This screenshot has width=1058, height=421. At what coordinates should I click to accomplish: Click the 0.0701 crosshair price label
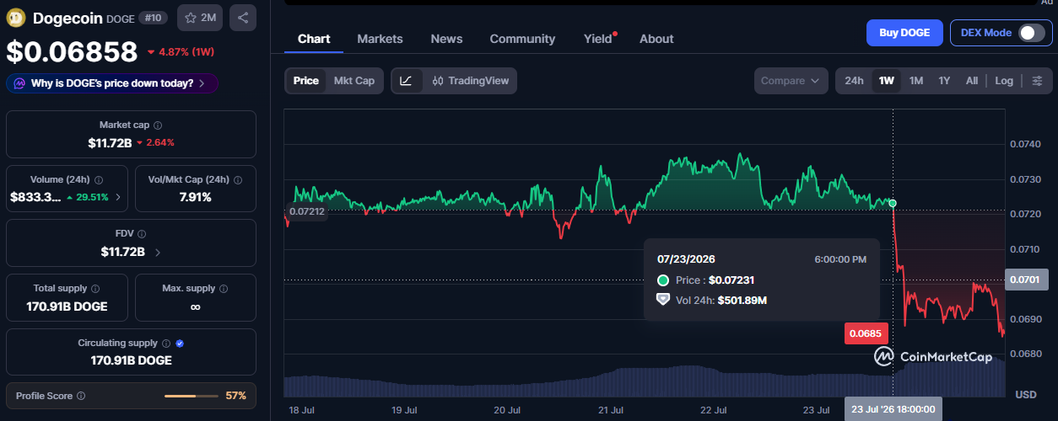tap(1028, 280)
